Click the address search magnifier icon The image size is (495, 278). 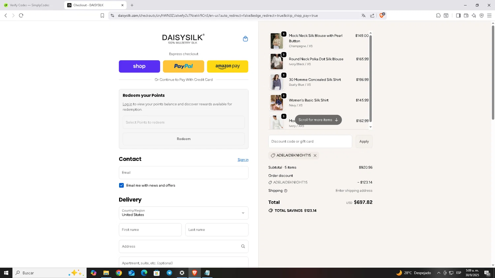coord(243,246)
